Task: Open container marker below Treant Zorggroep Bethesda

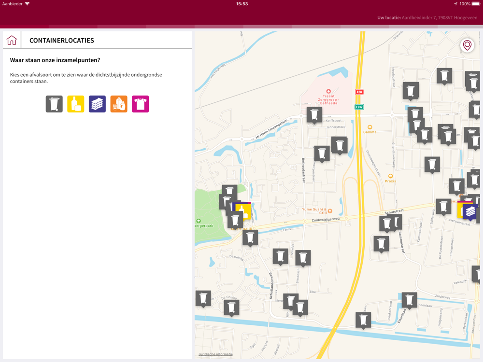Action: click(x=314, y=115)
